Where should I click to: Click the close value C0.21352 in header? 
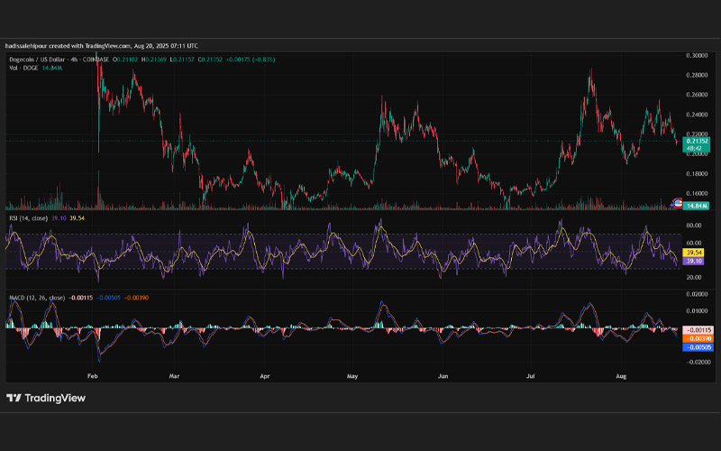point(210,60)
